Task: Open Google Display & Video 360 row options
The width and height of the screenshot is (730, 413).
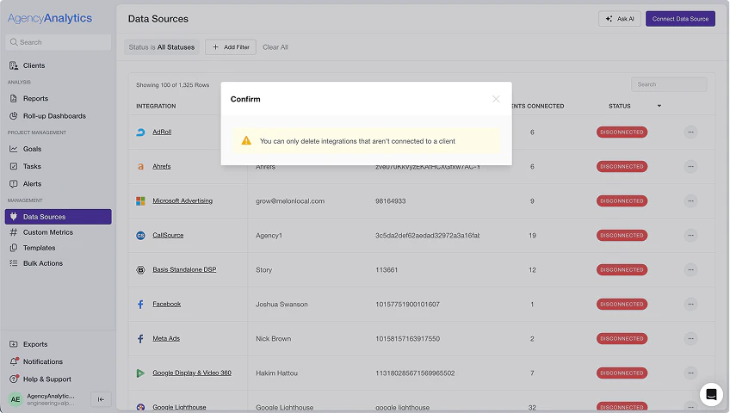Action: 691,373
